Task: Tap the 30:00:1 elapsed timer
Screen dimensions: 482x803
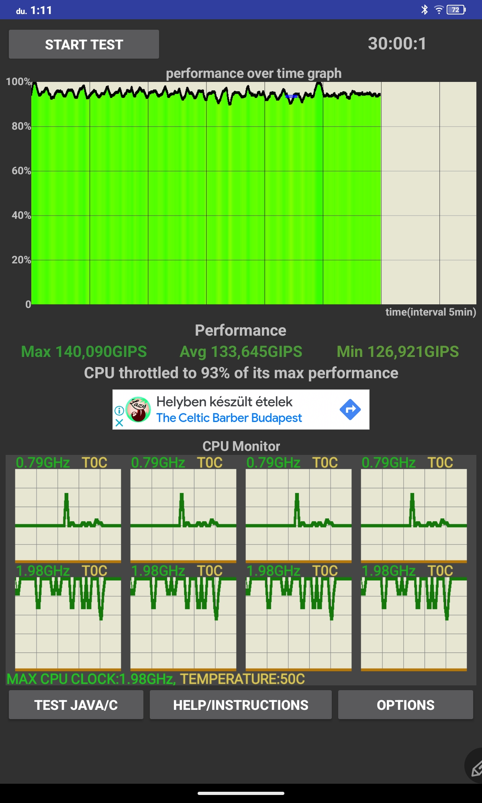Action: [397, 43]
